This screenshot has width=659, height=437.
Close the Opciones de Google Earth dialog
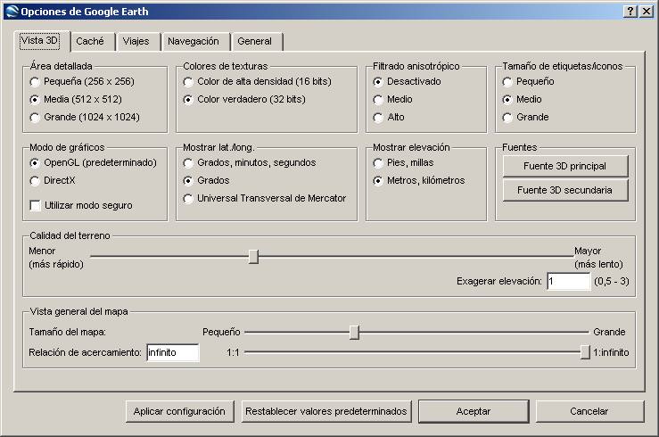click(647, 12)
